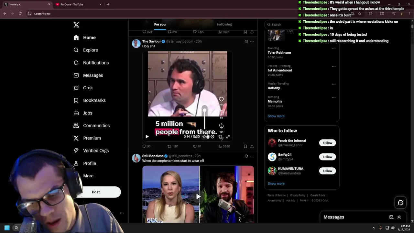The image size is (414, 233).
Task: Open Notifications in the sidebar
Action: tap(91, 63)
